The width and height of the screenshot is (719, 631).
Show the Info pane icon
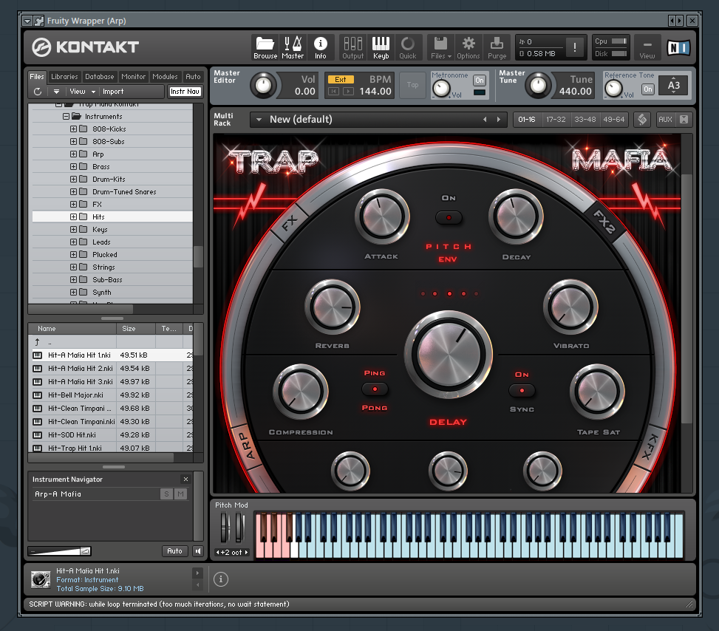[320, 47]
